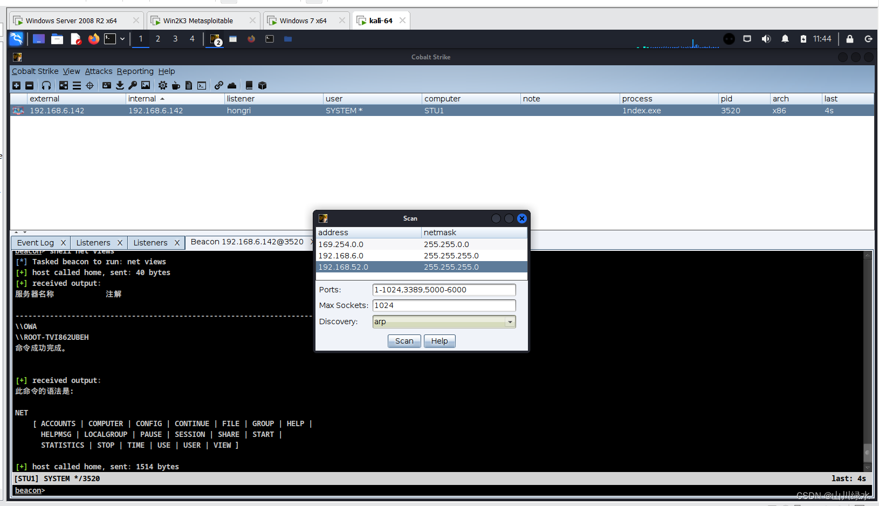Image resolution: width=879 pixels, height=506 pixels.
Task: Switch to workspace 2 in the panel
Action: [158, 39]
